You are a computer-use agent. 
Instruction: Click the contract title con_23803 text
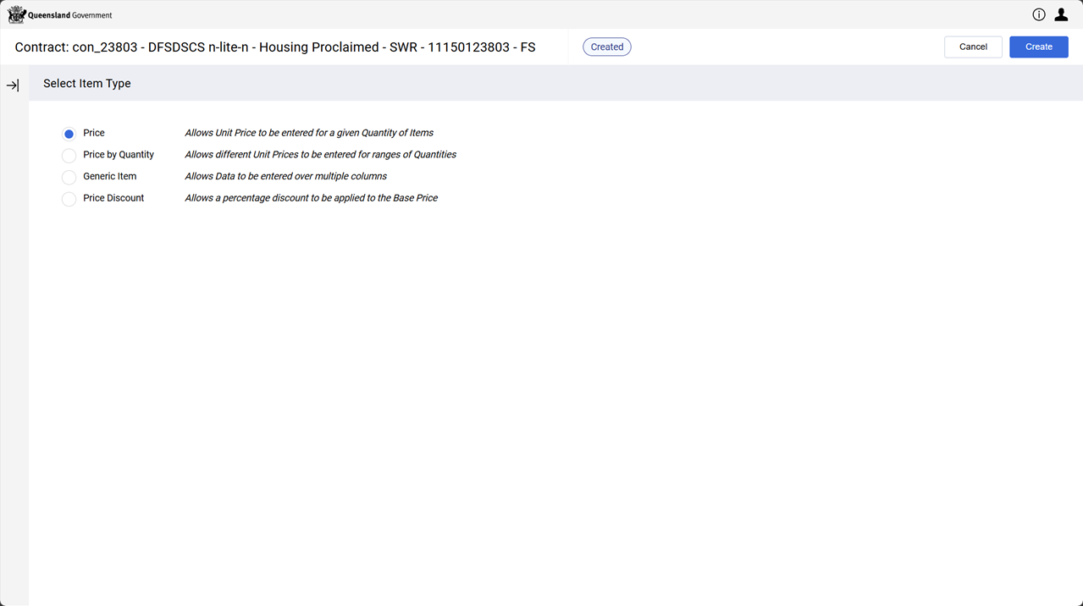[x=275, y=47]
